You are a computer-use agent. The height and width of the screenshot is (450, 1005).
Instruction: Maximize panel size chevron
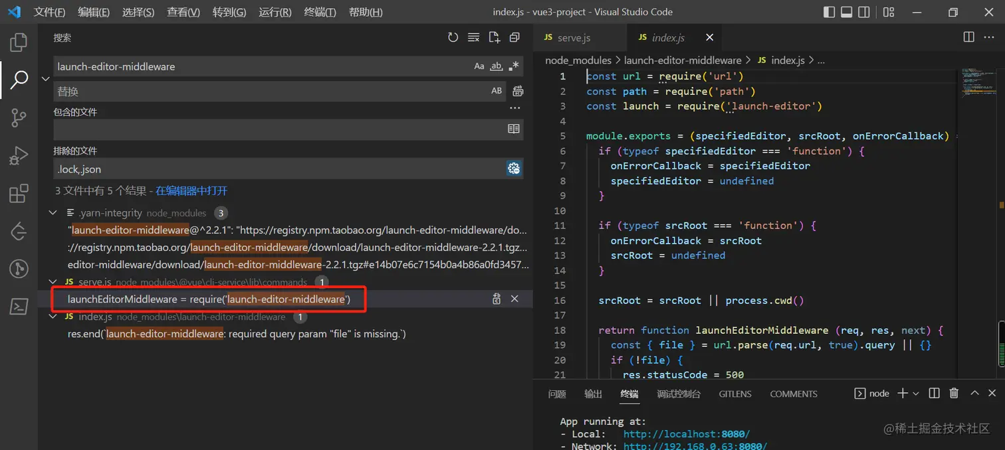coord(974,394)
